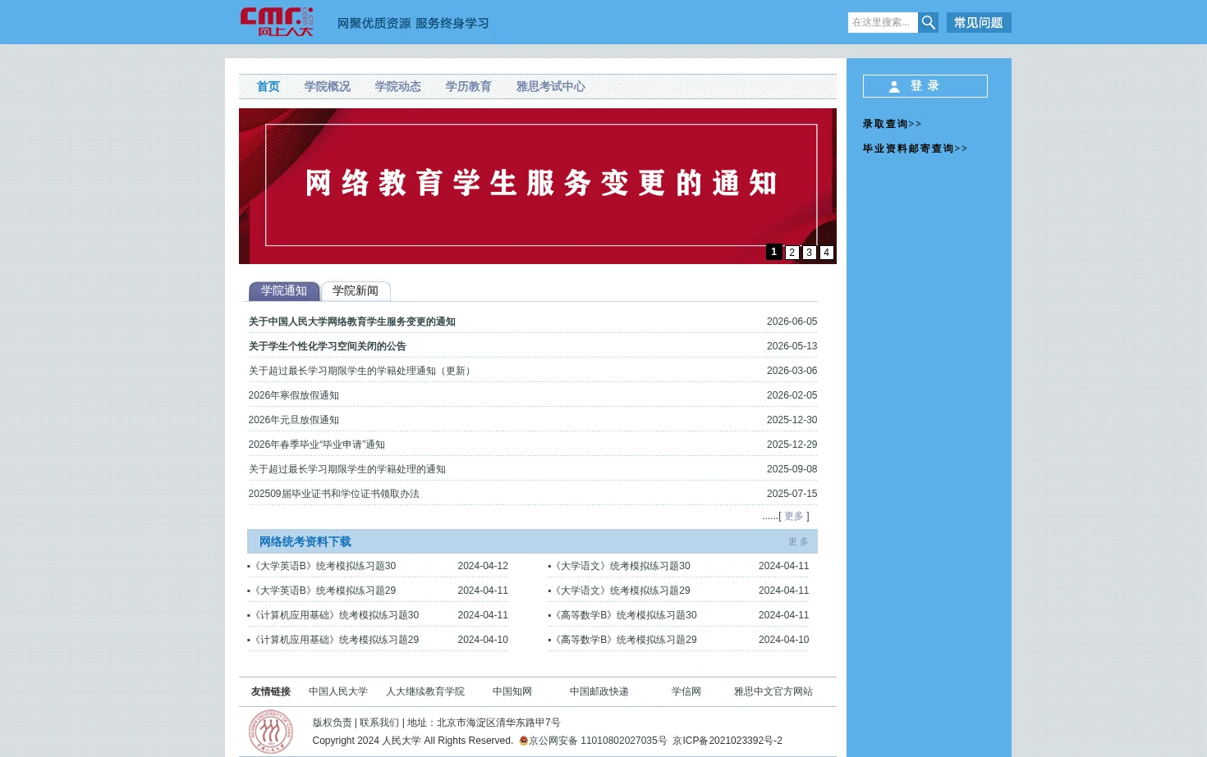Open 学院概况 menu item

327,86
